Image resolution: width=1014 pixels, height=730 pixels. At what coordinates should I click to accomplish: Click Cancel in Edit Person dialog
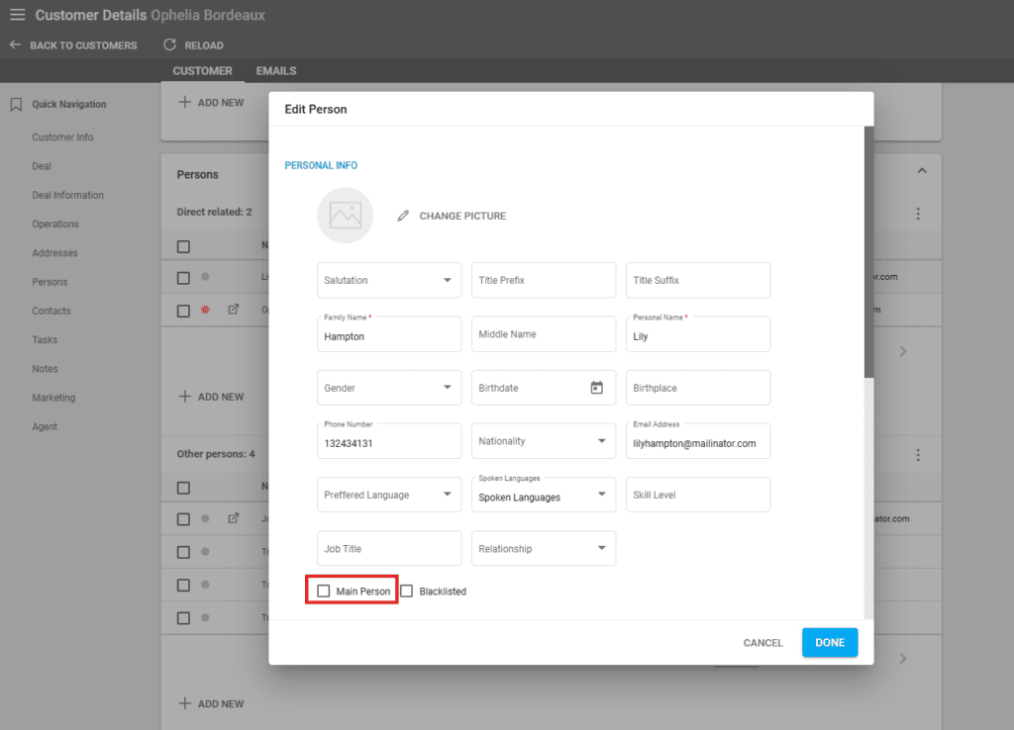(x=762, y=643)
